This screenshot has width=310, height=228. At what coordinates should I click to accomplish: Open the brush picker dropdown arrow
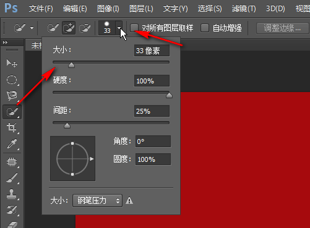[x=119, y=28]
